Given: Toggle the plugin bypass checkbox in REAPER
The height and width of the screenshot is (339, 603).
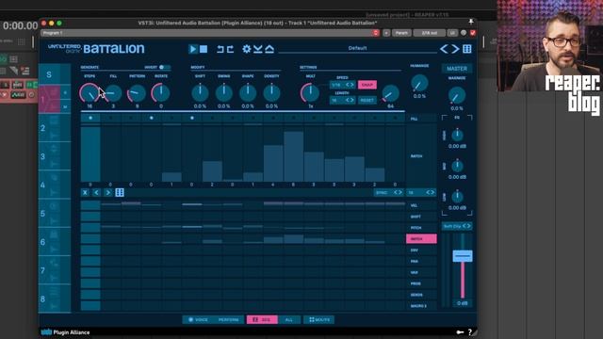Looking at the screenshot, I should [x=473, y=33].
